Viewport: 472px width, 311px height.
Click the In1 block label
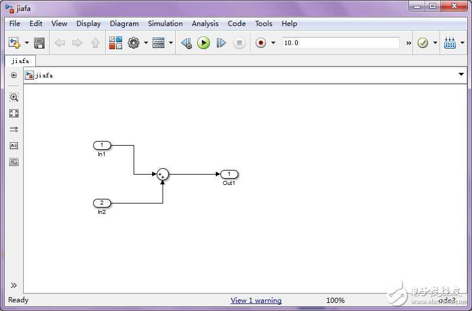pyautogui.click(x=102, y=154)
